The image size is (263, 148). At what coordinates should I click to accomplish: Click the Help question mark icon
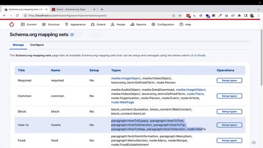pyautogui.click(x=181, y=25)
